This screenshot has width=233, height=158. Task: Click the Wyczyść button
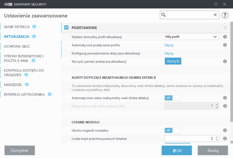173,61
